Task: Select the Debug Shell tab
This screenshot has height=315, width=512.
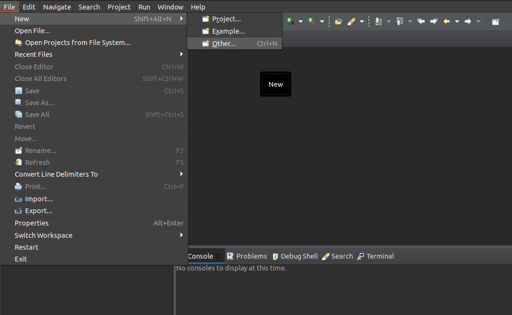Action: coord(299,256)
